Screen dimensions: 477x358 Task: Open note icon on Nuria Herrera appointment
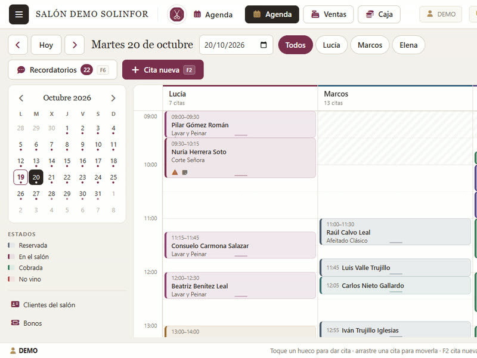[x=185, y=172]
